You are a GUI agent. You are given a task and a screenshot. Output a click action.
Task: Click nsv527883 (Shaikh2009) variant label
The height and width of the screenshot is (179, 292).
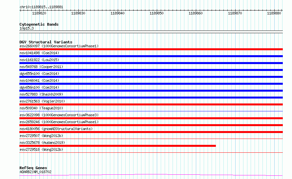pos(41,94)
